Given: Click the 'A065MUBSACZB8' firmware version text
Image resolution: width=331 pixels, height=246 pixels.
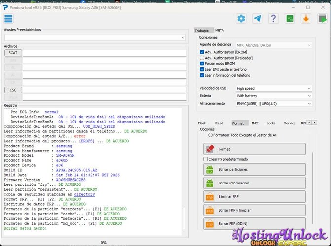Looking at the screenshot, I should pyautogui.click(x=71, y=180).
